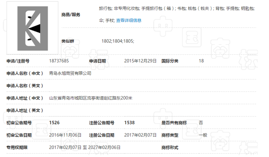Select registration announcement issue 1538
The width and height of the screenshot is (269, 157).
[x=129, y=123]
